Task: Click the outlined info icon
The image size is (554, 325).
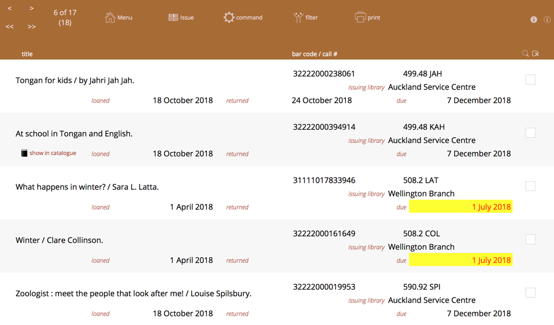Action: 547,20
